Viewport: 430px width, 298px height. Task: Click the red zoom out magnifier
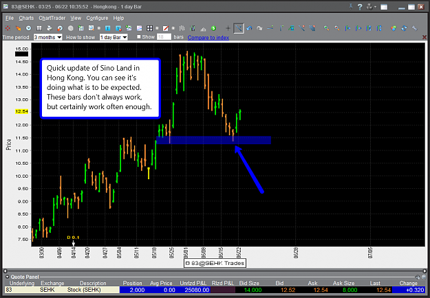(x=336, y=28)
